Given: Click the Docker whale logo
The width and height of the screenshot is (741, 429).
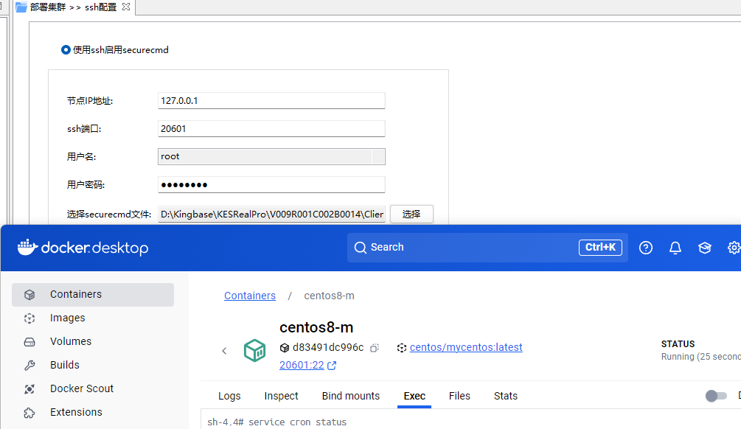Looking at the screenshot, I should [x=27, y=247].
